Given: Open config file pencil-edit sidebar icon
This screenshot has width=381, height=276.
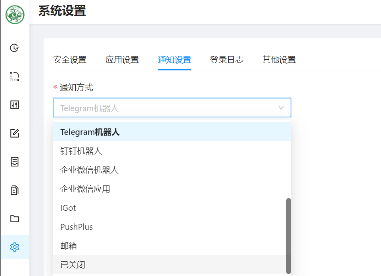Looking at the screenshot, I should (15, 133).
